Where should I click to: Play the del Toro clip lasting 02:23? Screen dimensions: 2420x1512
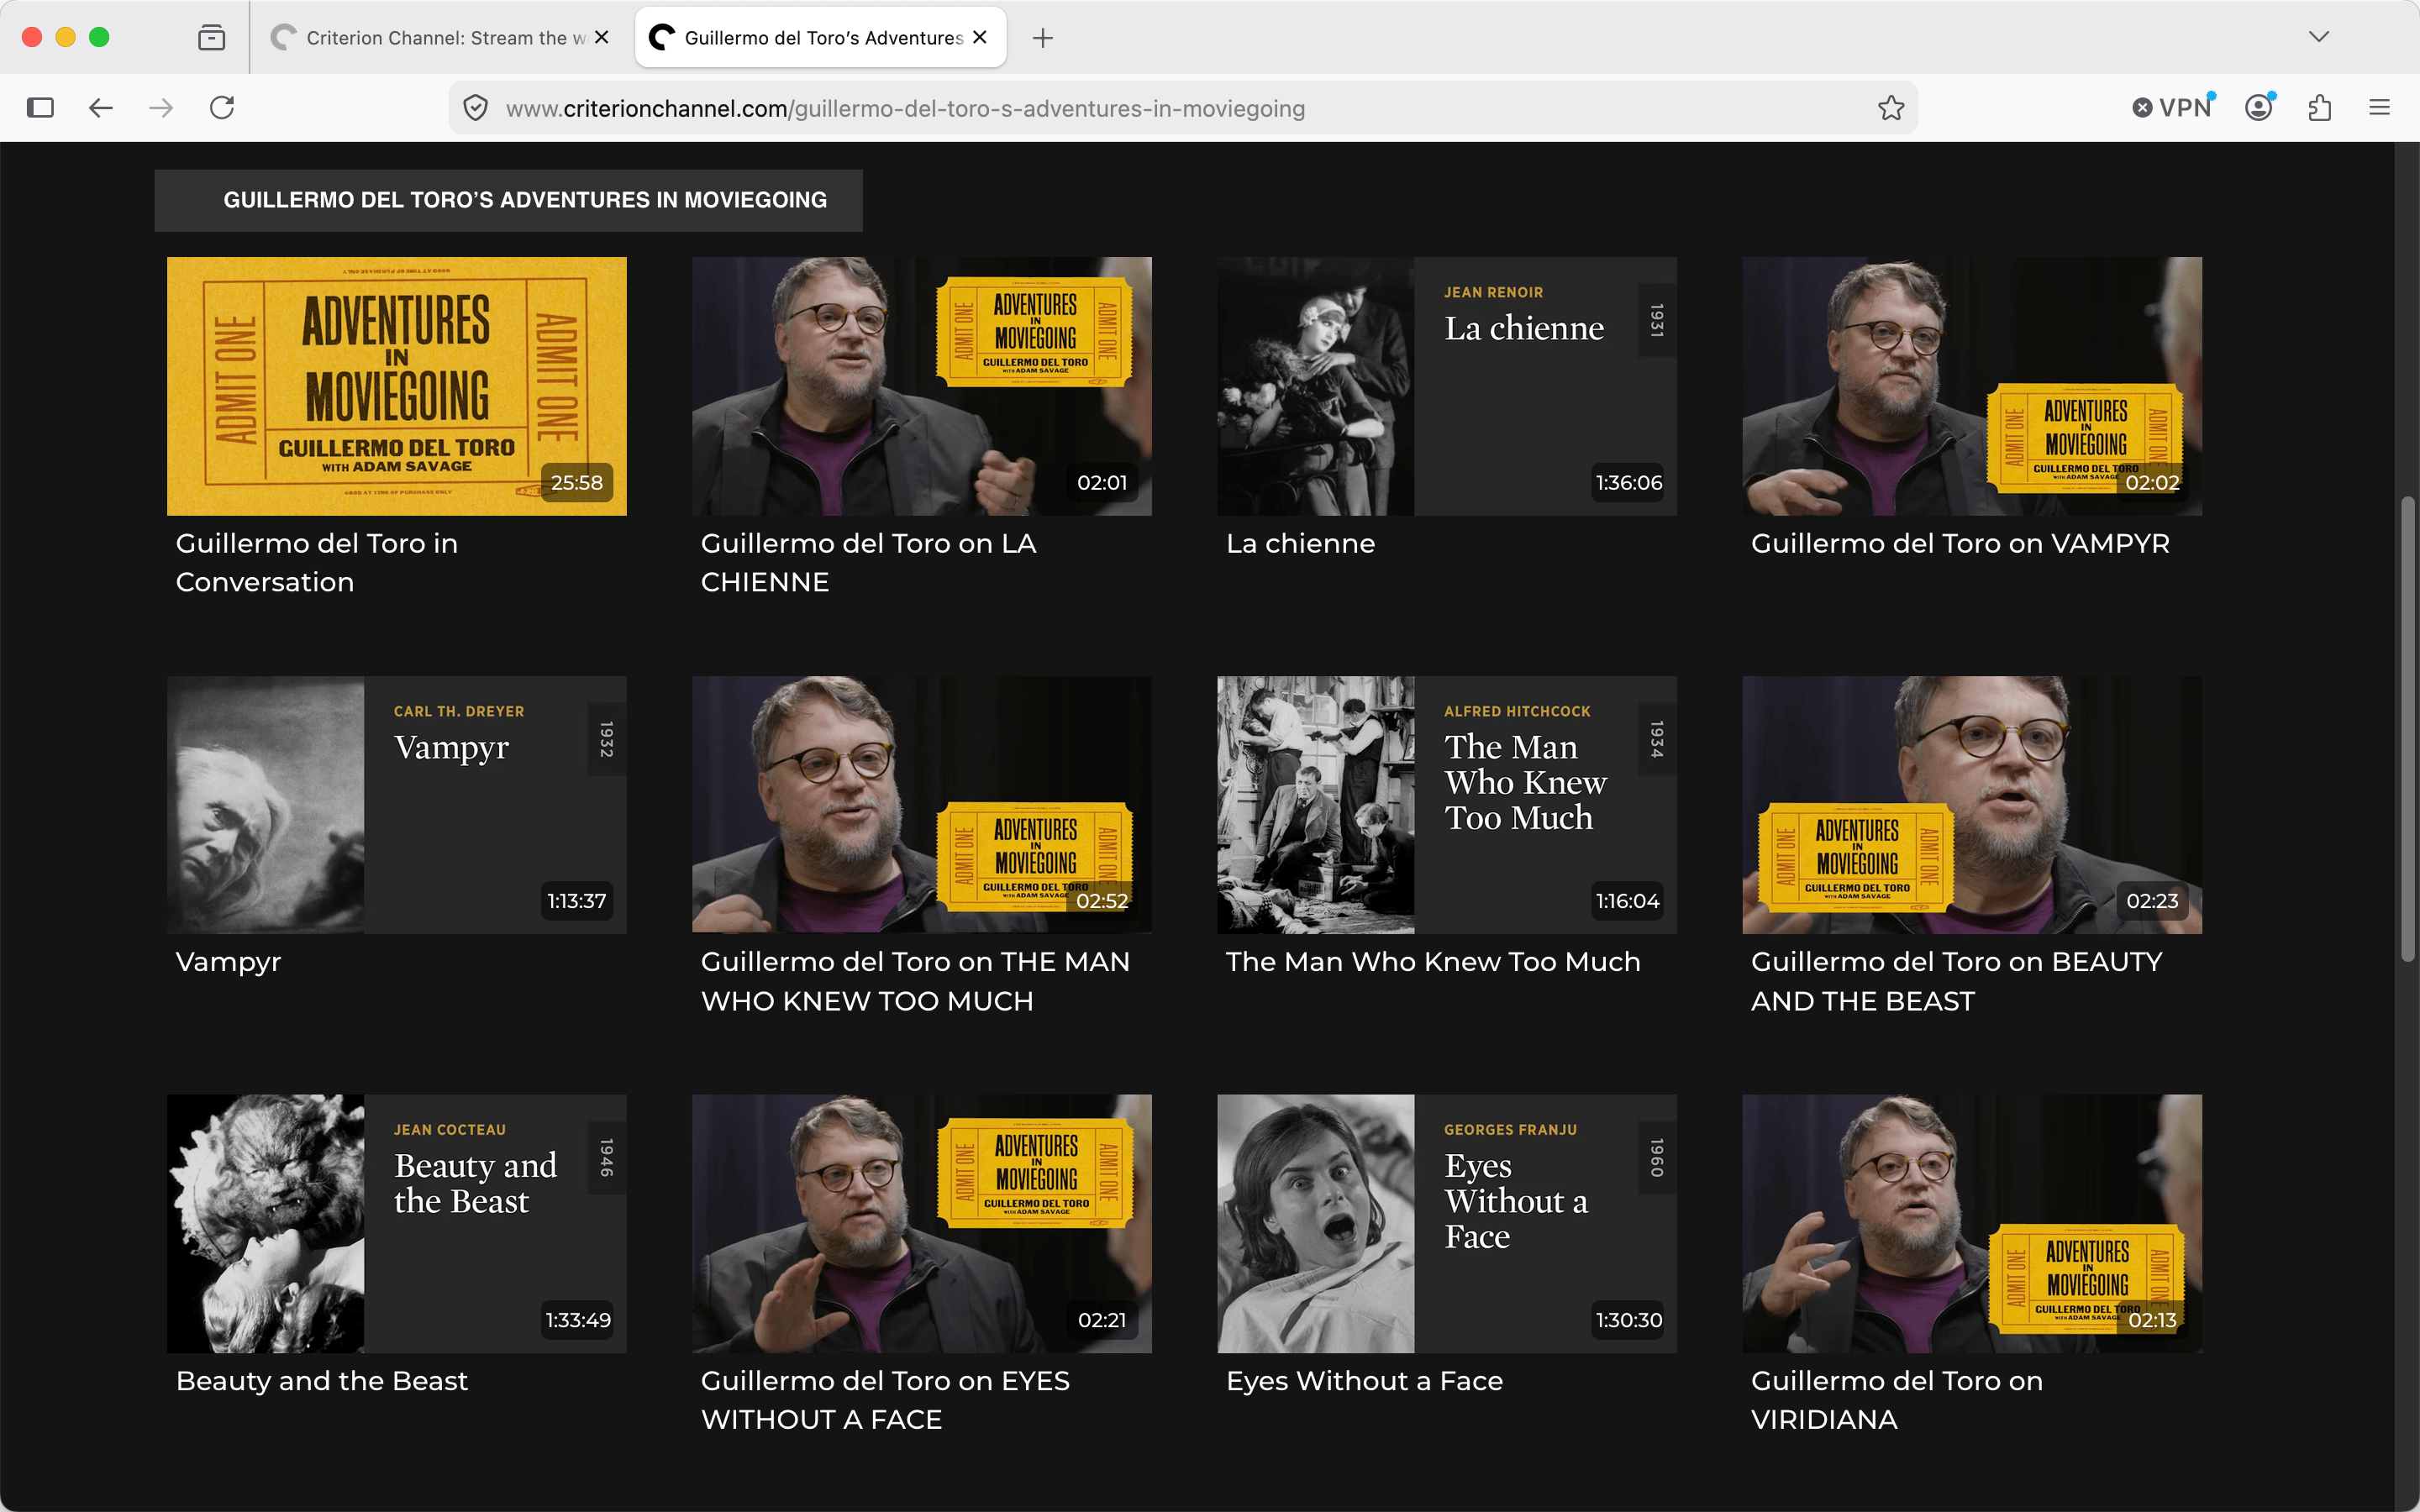[x=1972, y=805]
